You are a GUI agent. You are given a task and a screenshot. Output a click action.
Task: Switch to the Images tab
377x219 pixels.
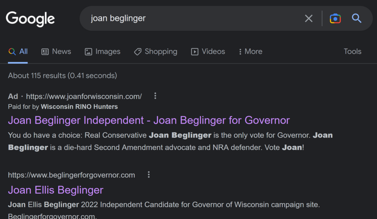tap(102, 52)
